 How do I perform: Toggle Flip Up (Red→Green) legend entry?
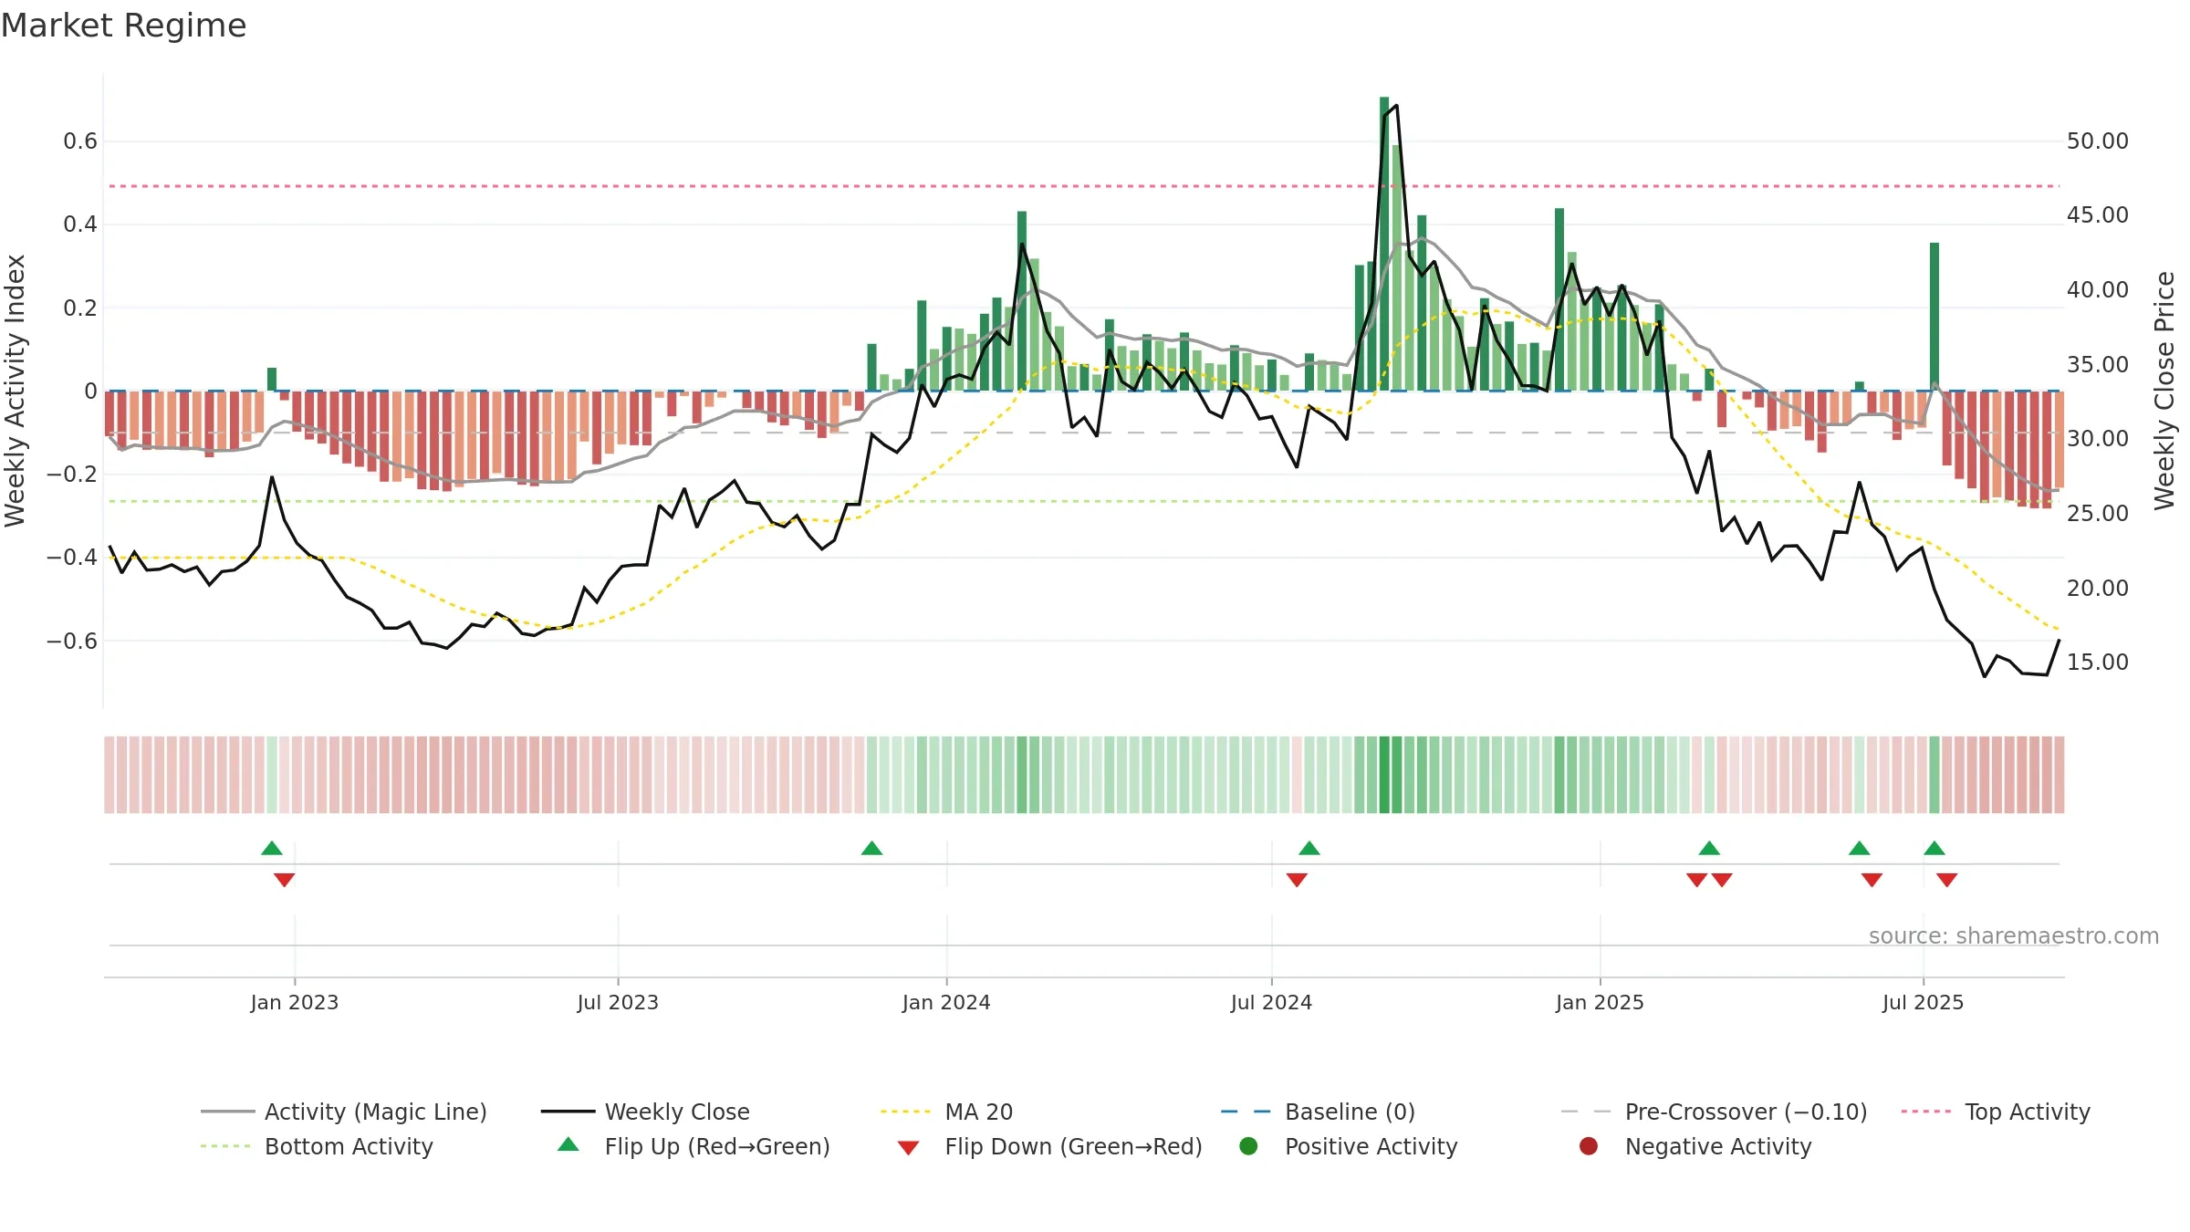[x=693, y=1146]
